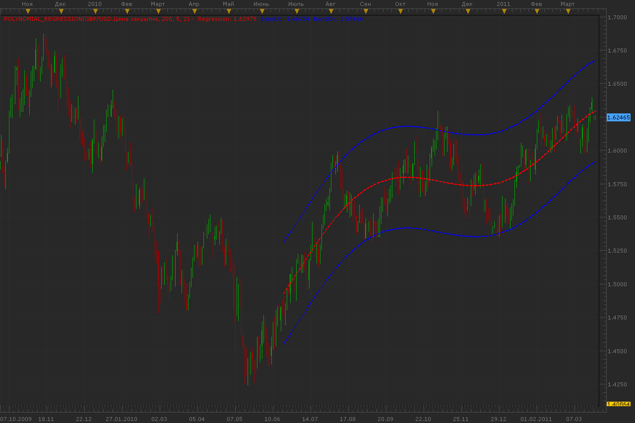Image resolution: width=635 pixels, height=423 pixels.
Task: Click the Дек marker just before 2011
Action: 467,10
